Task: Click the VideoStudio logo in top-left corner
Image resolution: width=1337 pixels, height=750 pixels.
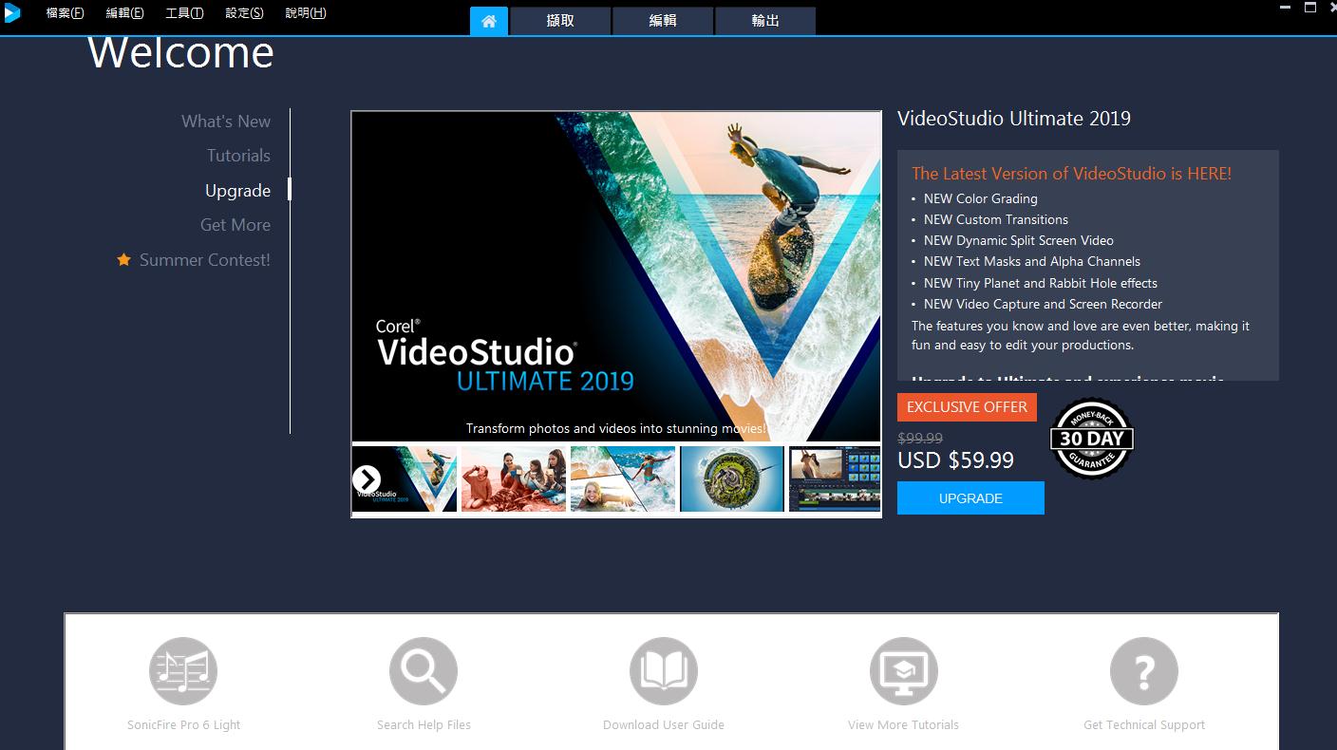Action: (12, 12)
